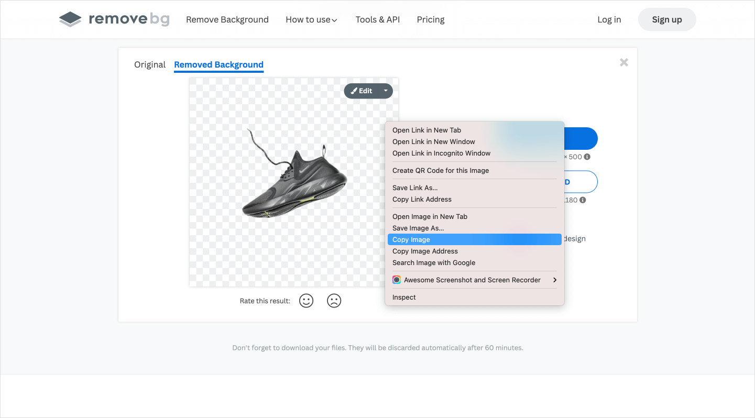Click the info icon beside 500 size
755x418 pixels.
pyautogui.click(x=587, y=157)
